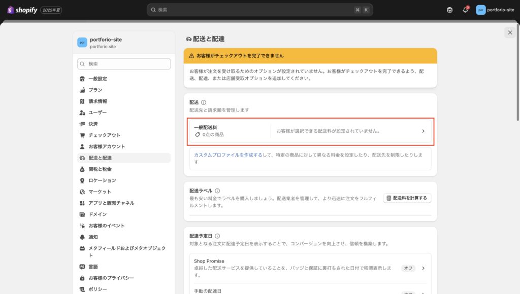Open Shop Promise オフ status setting

point(408,268)
